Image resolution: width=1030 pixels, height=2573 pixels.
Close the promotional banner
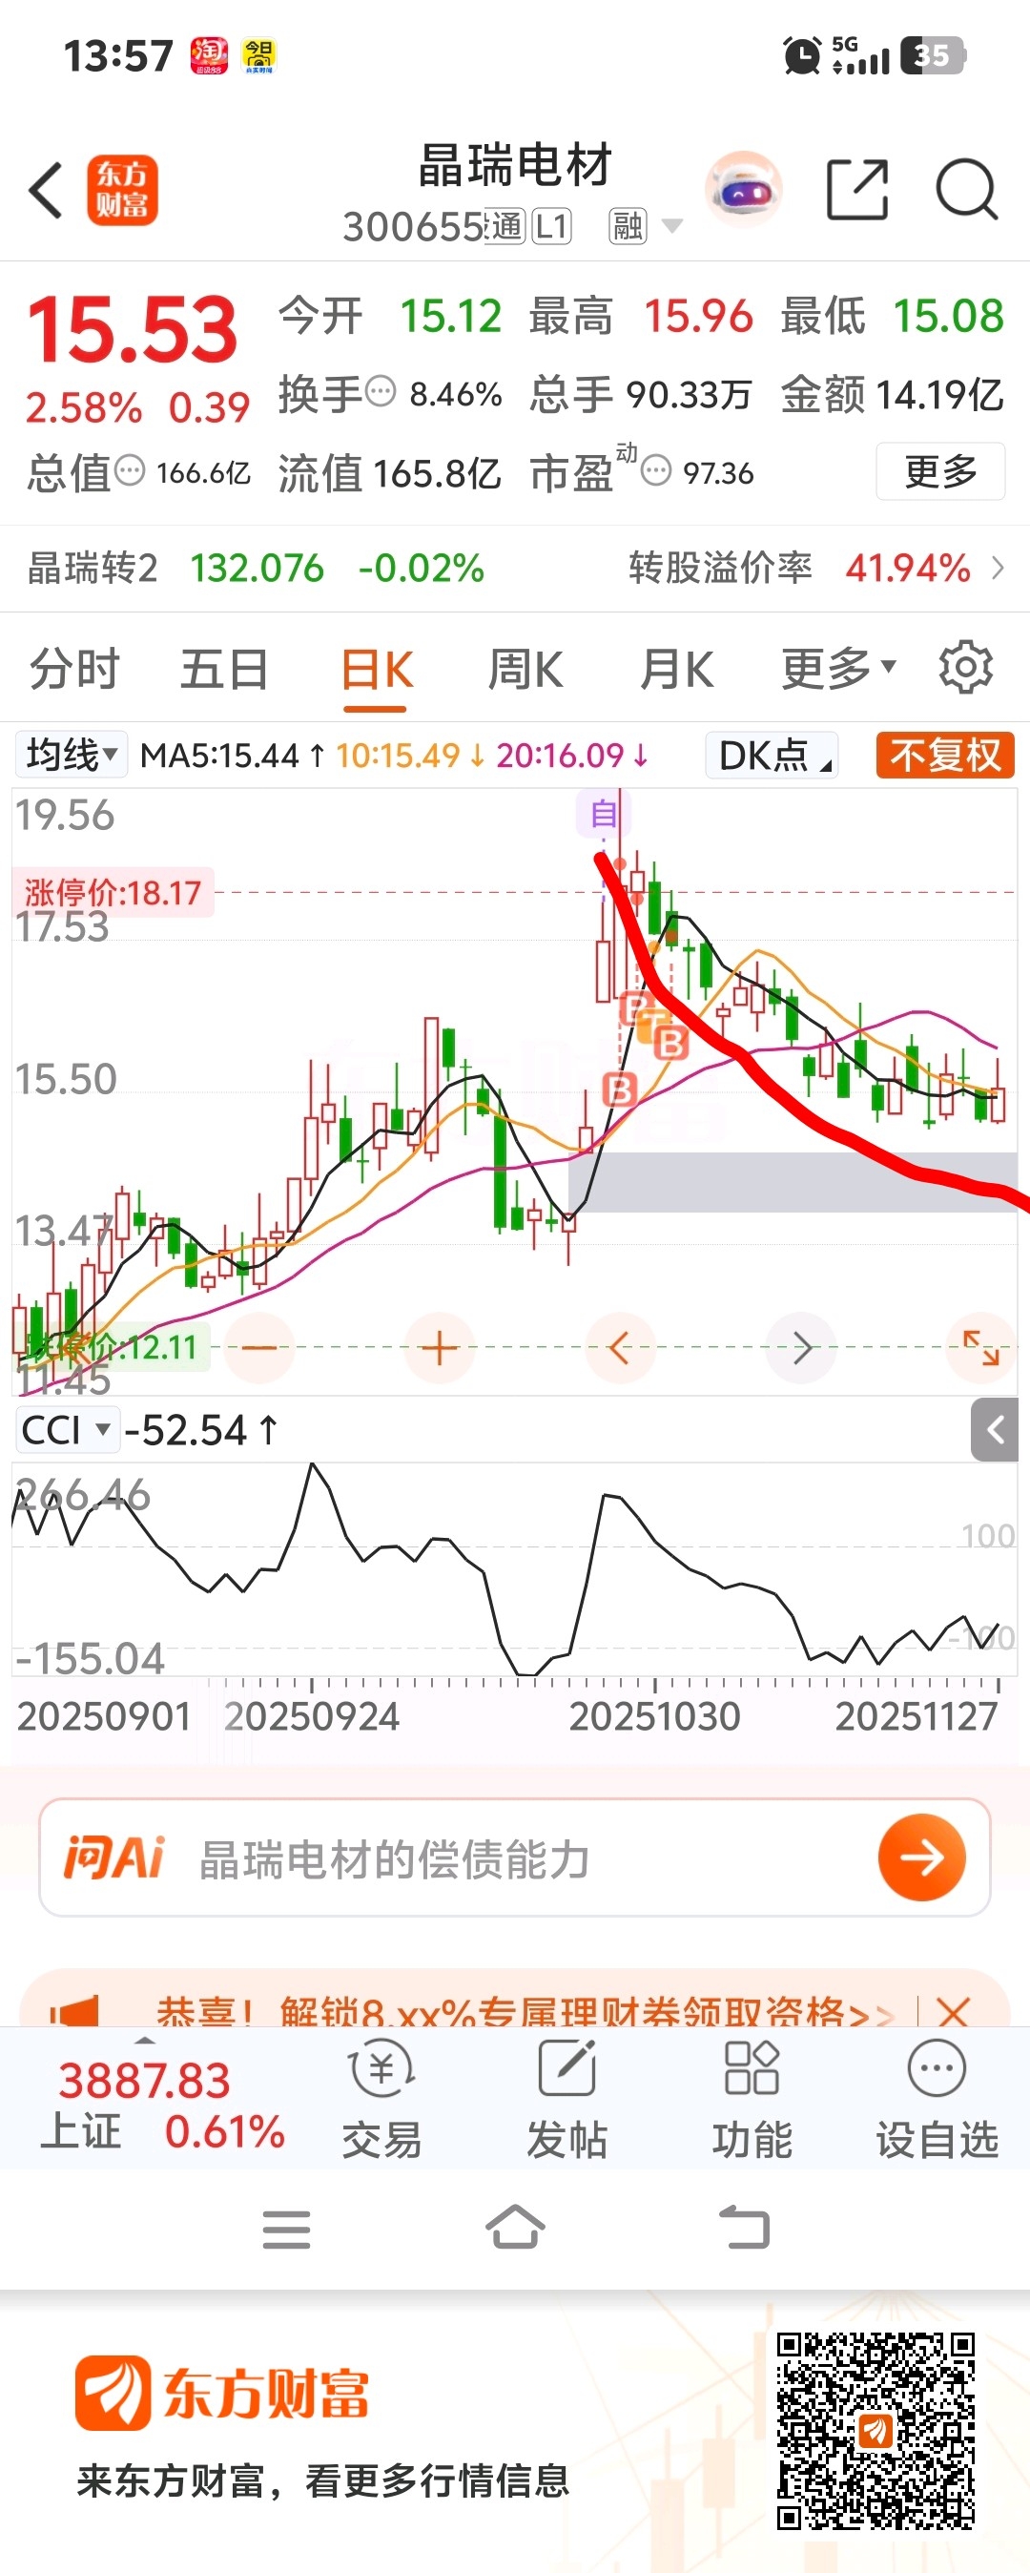[x=953, y=2012]
